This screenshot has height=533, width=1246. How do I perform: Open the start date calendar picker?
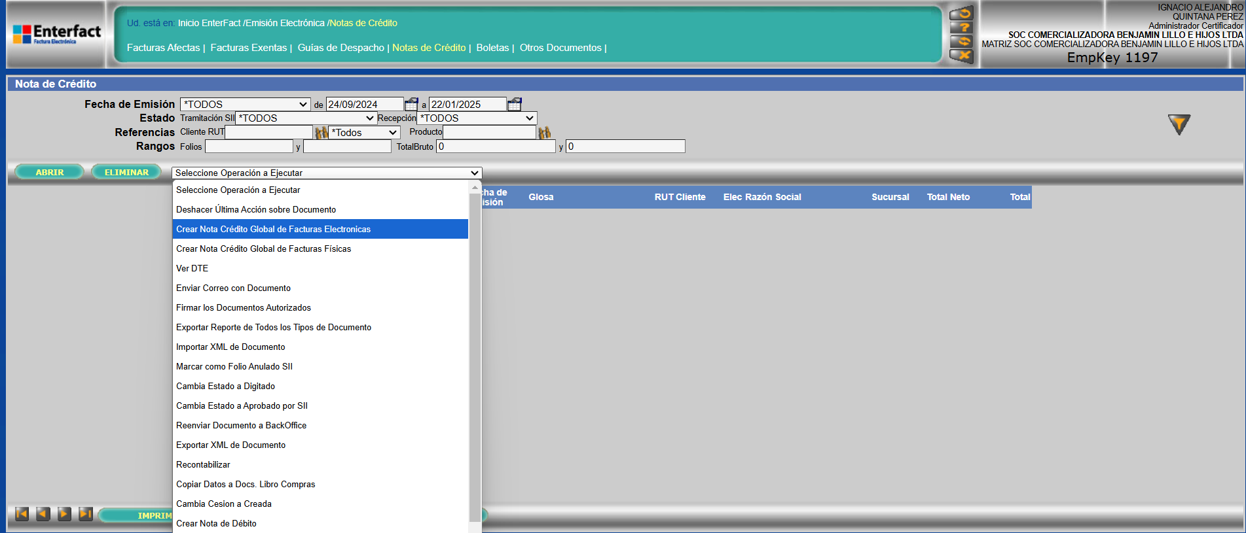click(x=411, y=104)
